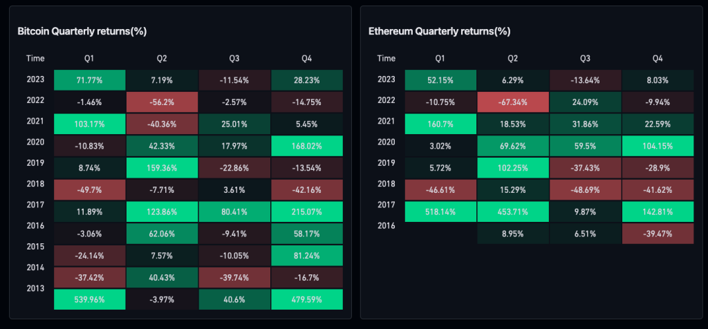Screen dimensions: 708x329
Task: Click the Time header in Ethereum table
Action: pos(386,58)
